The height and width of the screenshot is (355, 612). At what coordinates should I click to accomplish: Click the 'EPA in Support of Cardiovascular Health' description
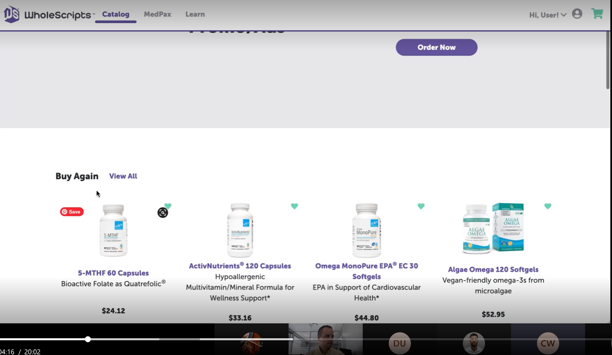(367, 293)
